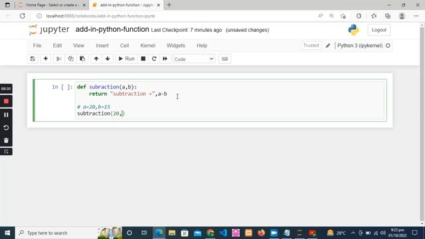425x239 pixels.
Task: Stop the screen recording red button
Action: coord(6,102)
